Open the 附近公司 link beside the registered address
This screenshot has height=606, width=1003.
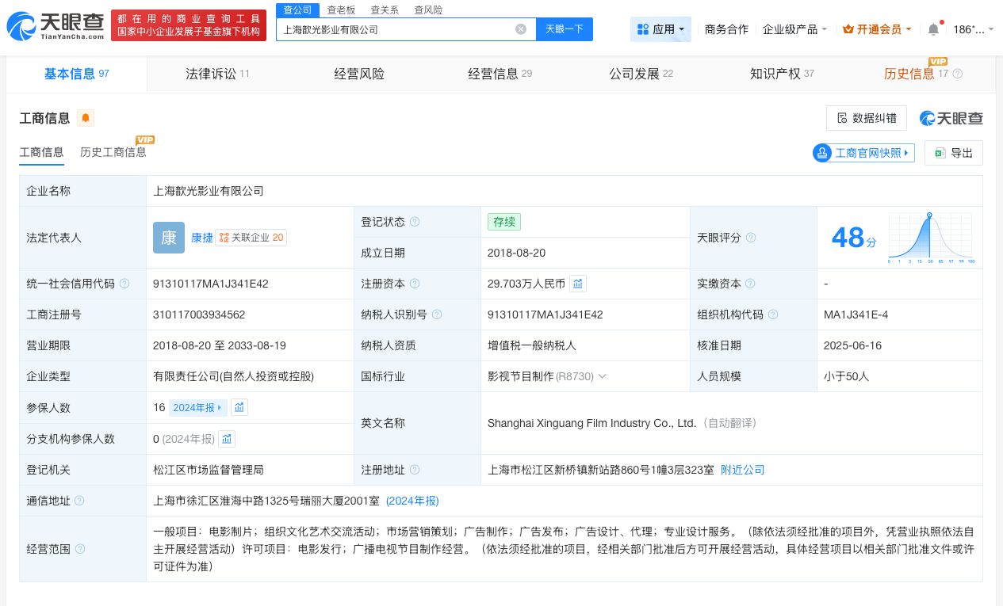click(x=742, y=470)
